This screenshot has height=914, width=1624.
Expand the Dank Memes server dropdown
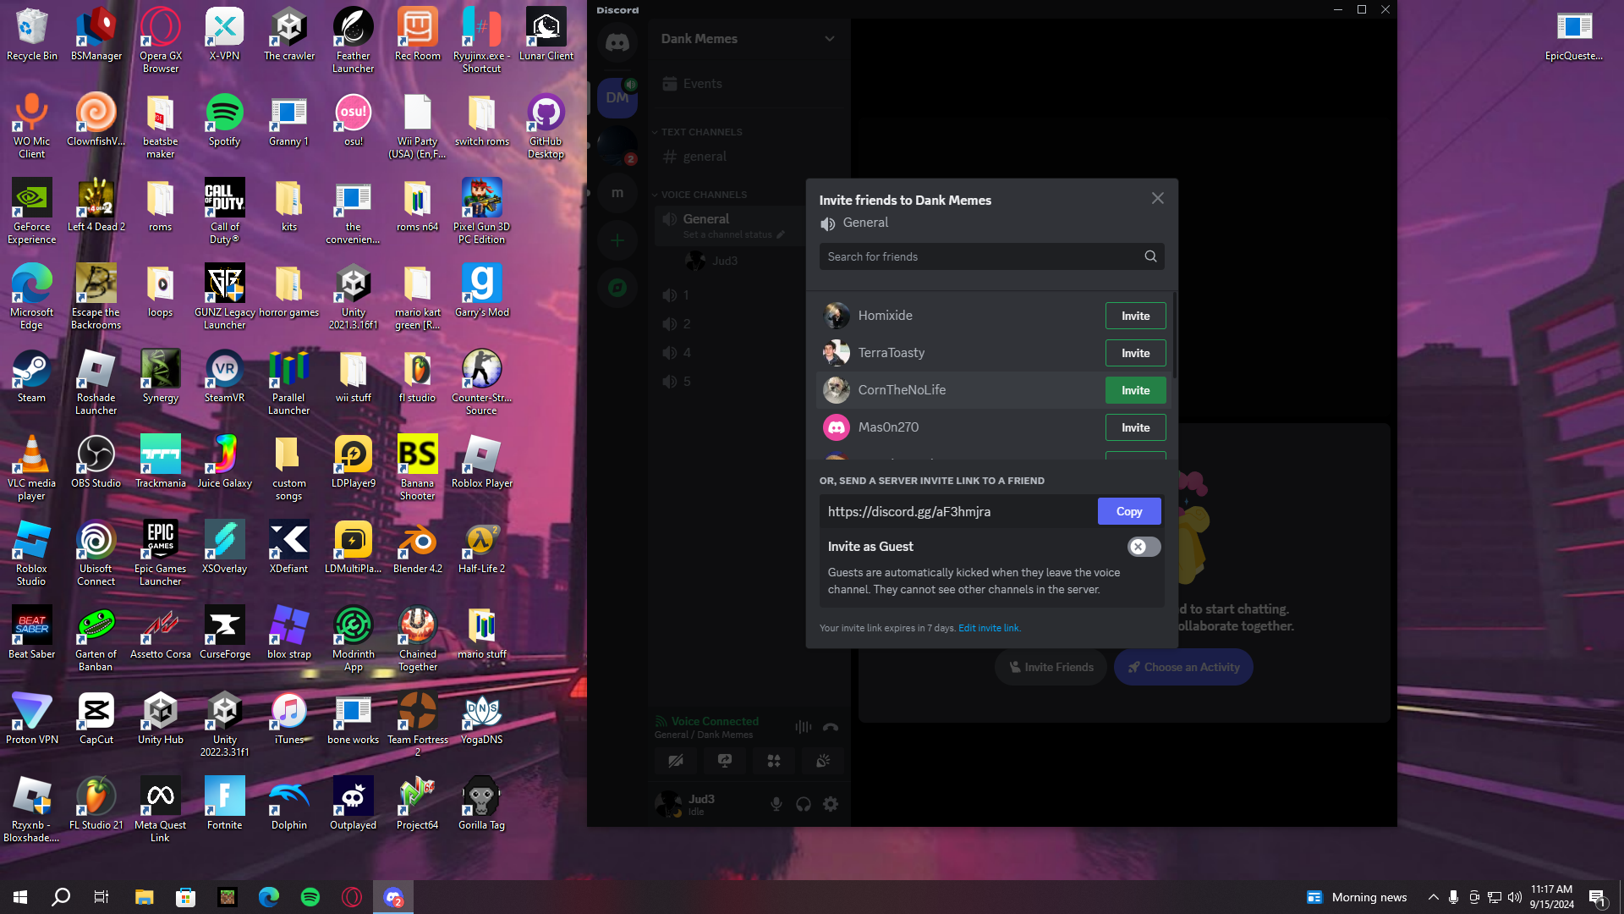(x=829, y=39)
